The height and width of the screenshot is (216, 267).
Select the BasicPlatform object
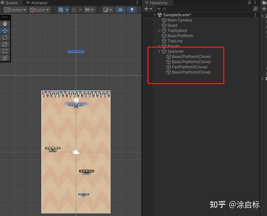180,36
